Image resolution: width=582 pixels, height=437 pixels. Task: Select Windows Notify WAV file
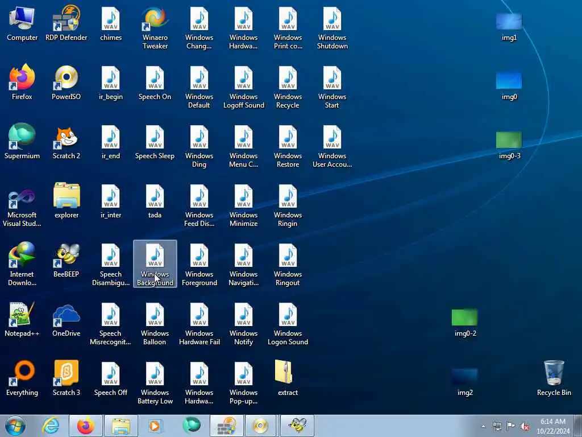pyautogui.click(x=243, y=324)
